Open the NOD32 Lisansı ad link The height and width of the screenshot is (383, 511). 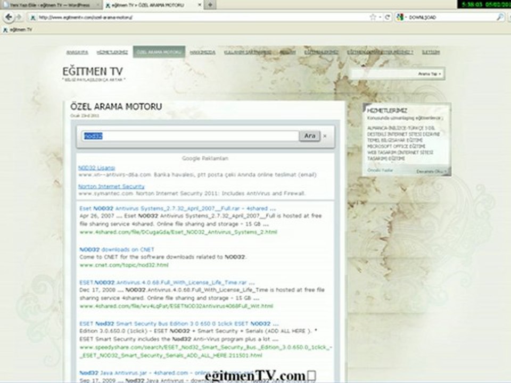coord(96,168)
